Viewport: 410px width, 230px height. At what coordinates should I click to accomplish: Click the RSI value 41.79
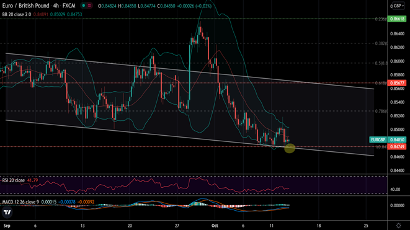[x=32, y=180]
